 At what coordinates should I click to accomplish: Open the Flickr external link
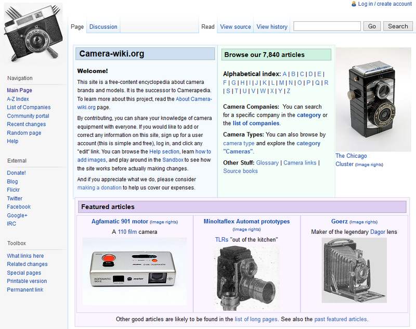coord(14,190)
